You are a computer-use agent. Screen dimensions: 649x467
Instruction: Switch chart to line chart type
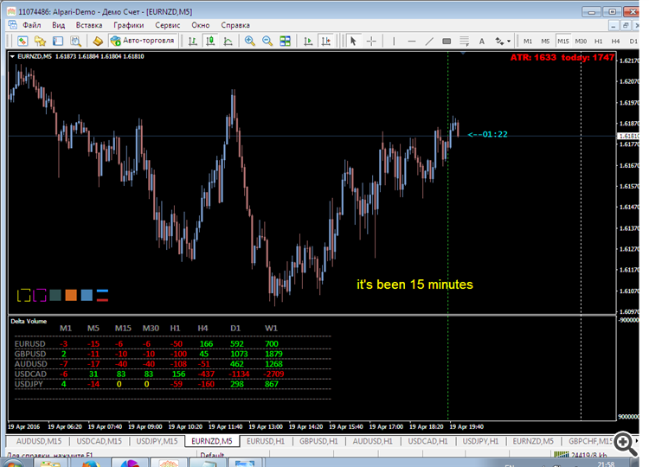[x=228, y=41]
